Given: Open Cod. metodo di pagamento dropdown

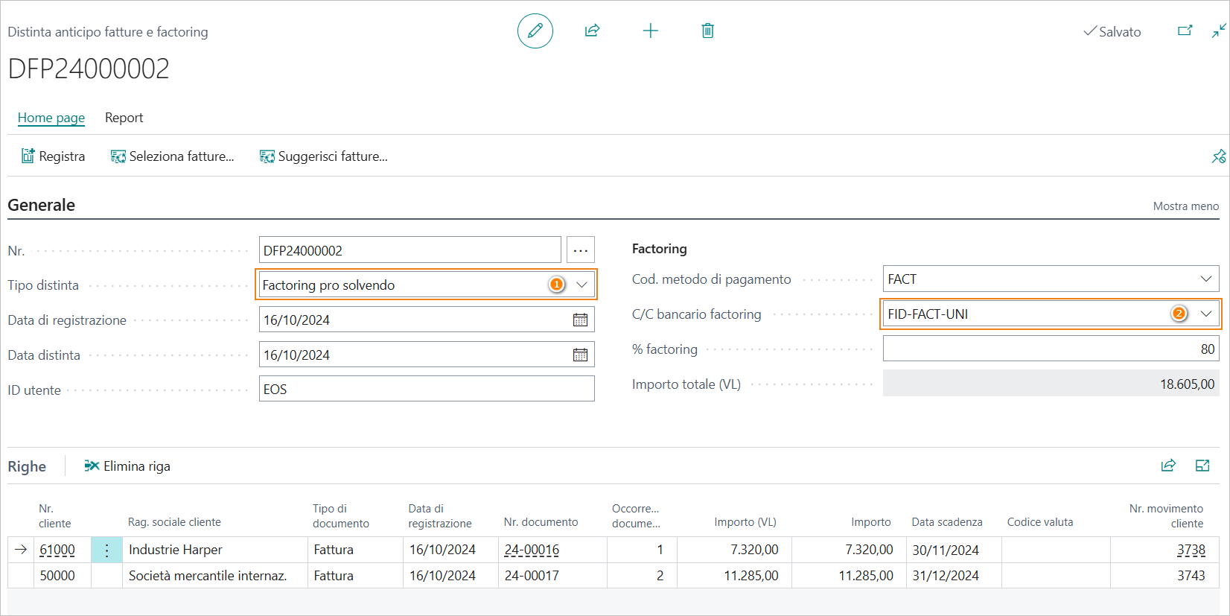Looking at the screenshot, I should (1205, 279).
